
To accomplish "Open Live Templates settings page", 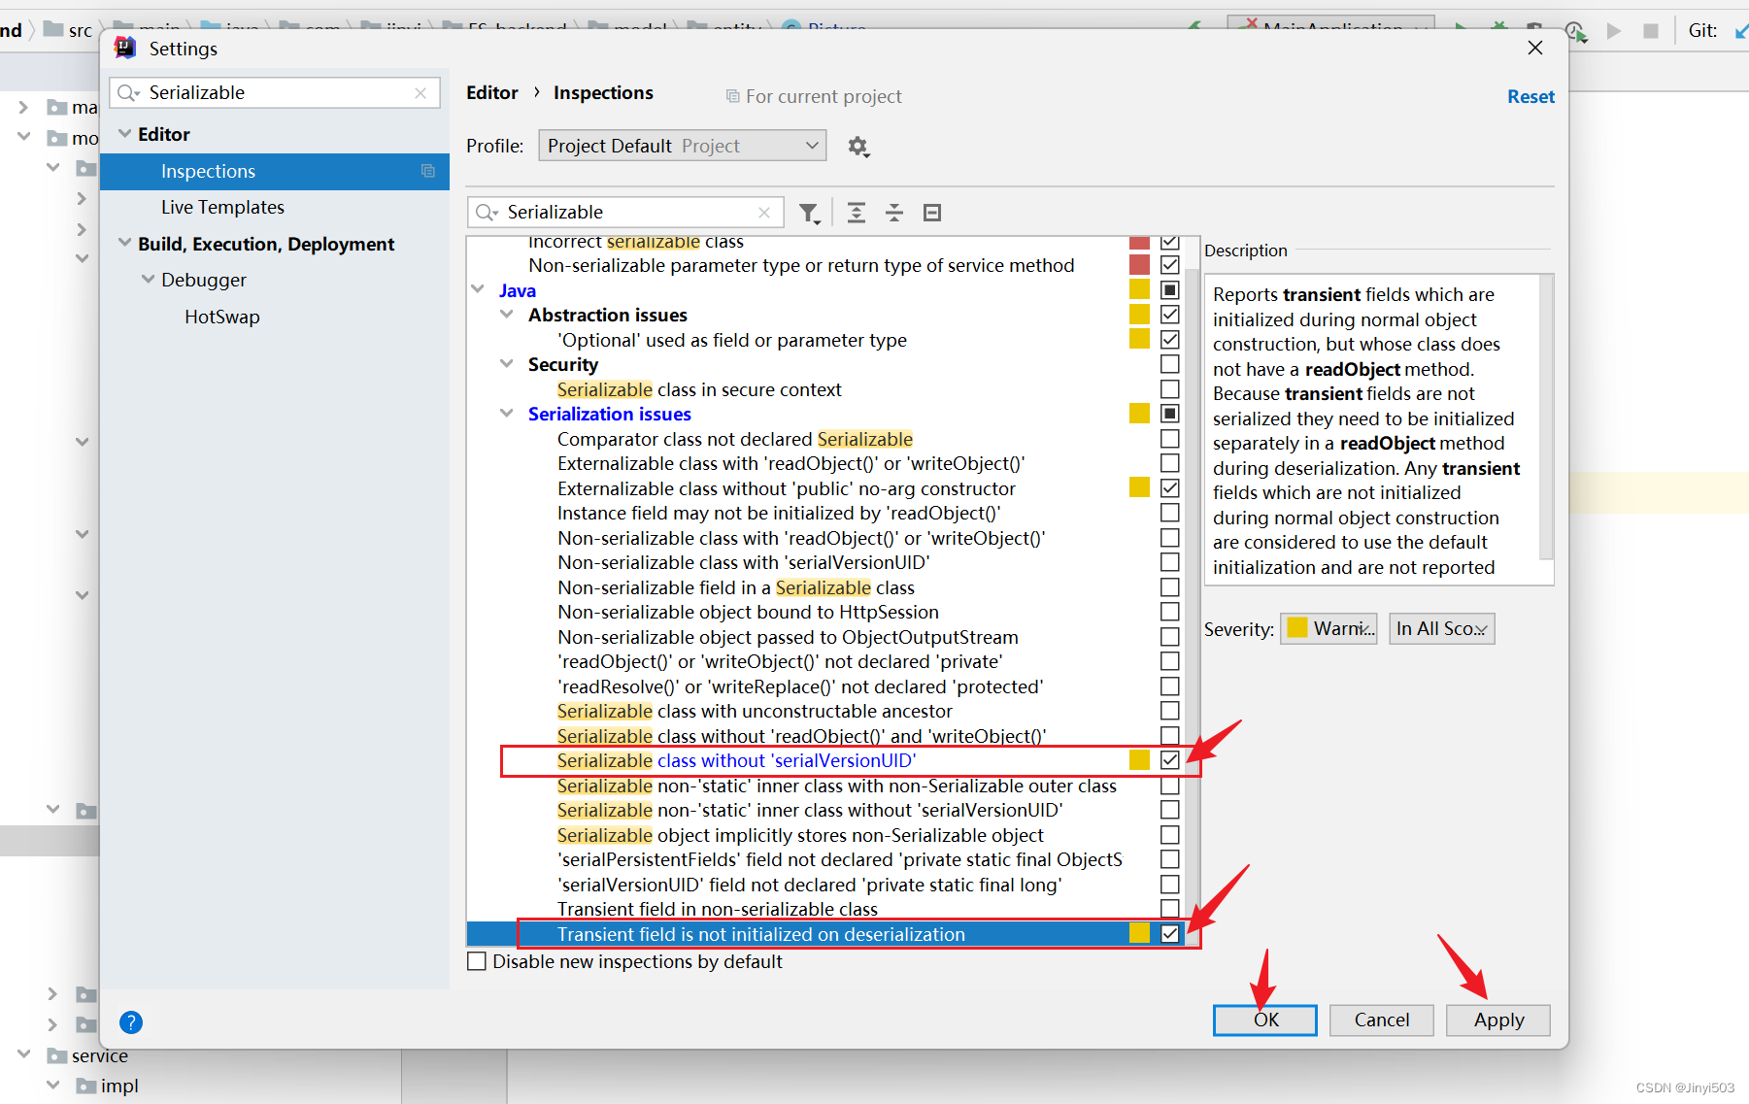I will pyautogui.click(x=222, y=208).
